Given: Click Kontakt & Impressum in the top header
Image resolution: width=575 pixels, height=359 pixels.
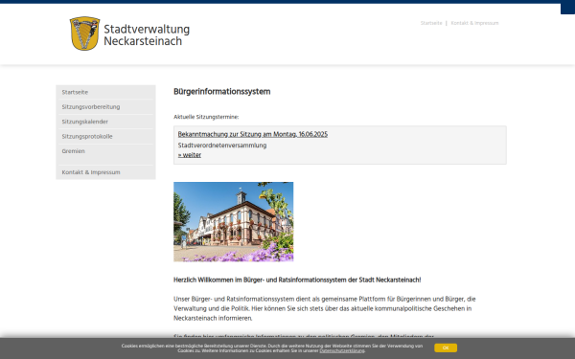Looking at the screenshot, I should click(474, 23).
